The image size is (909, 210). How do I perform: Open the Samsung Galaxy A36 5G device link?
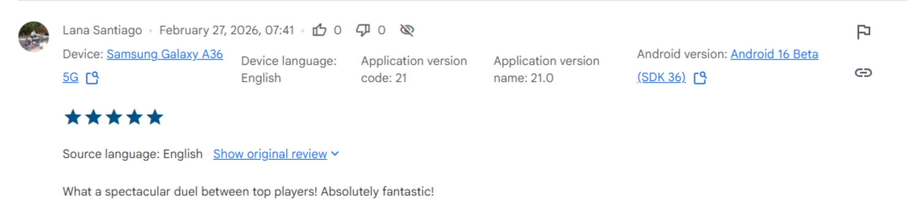pos(164,54)
